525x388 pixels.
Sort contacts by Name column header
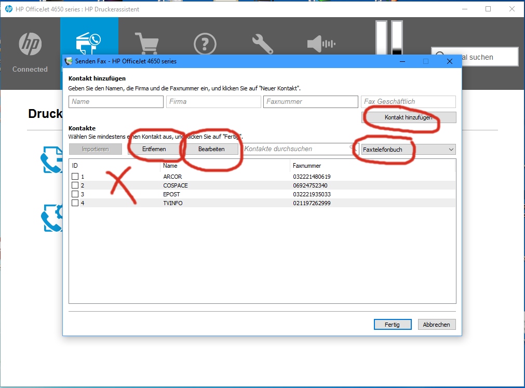(170, 166)
